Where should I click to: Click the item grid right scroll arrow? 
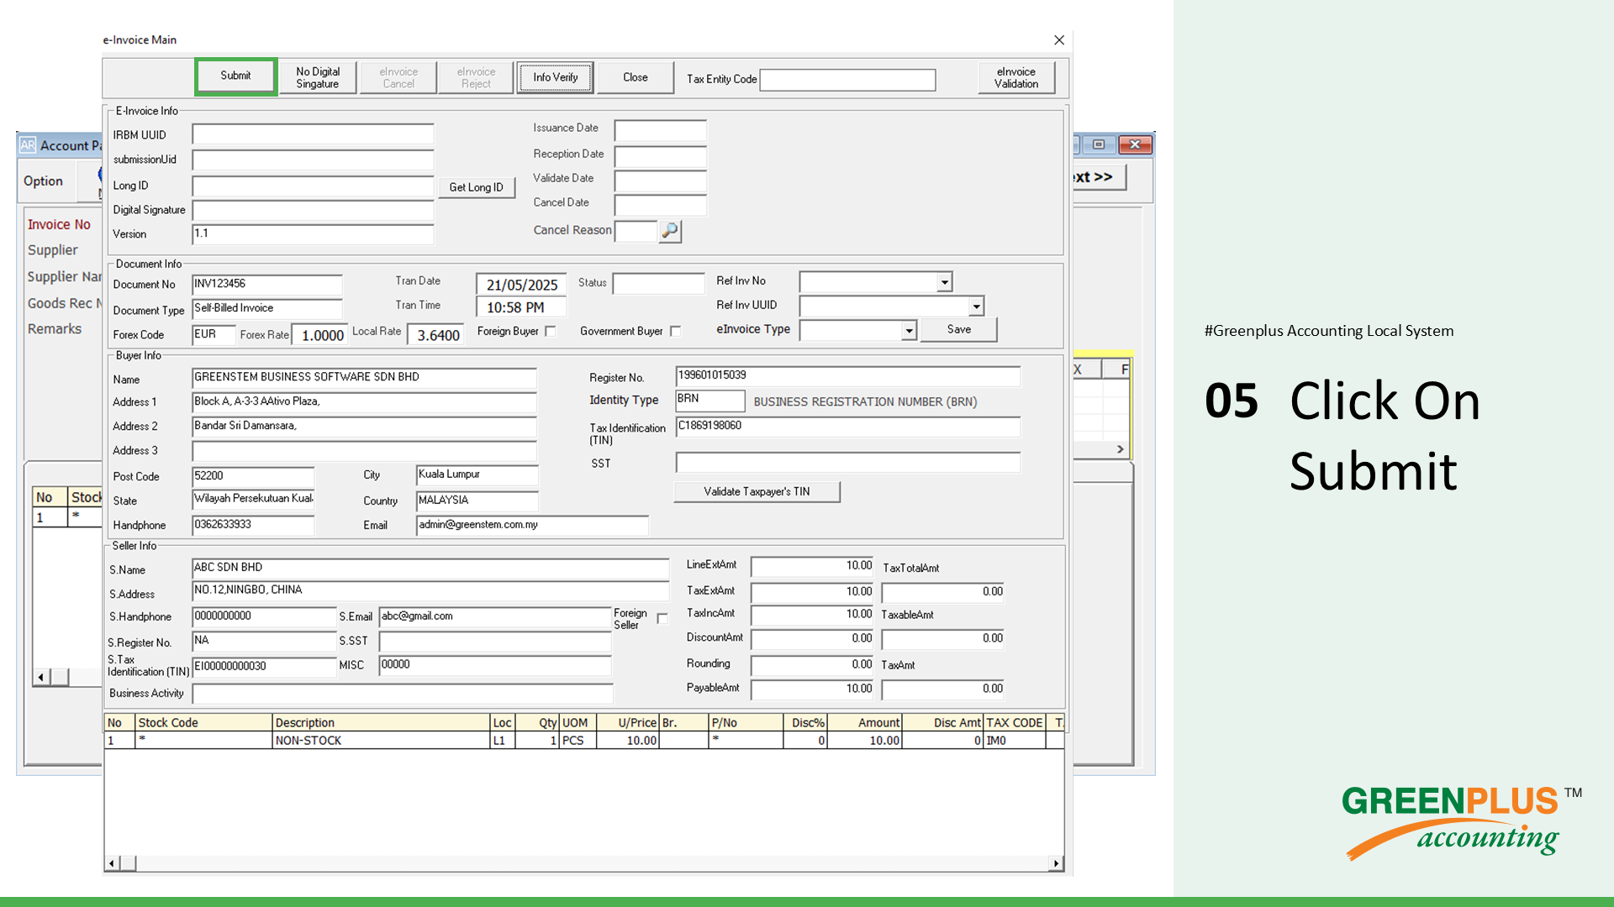1057,863
